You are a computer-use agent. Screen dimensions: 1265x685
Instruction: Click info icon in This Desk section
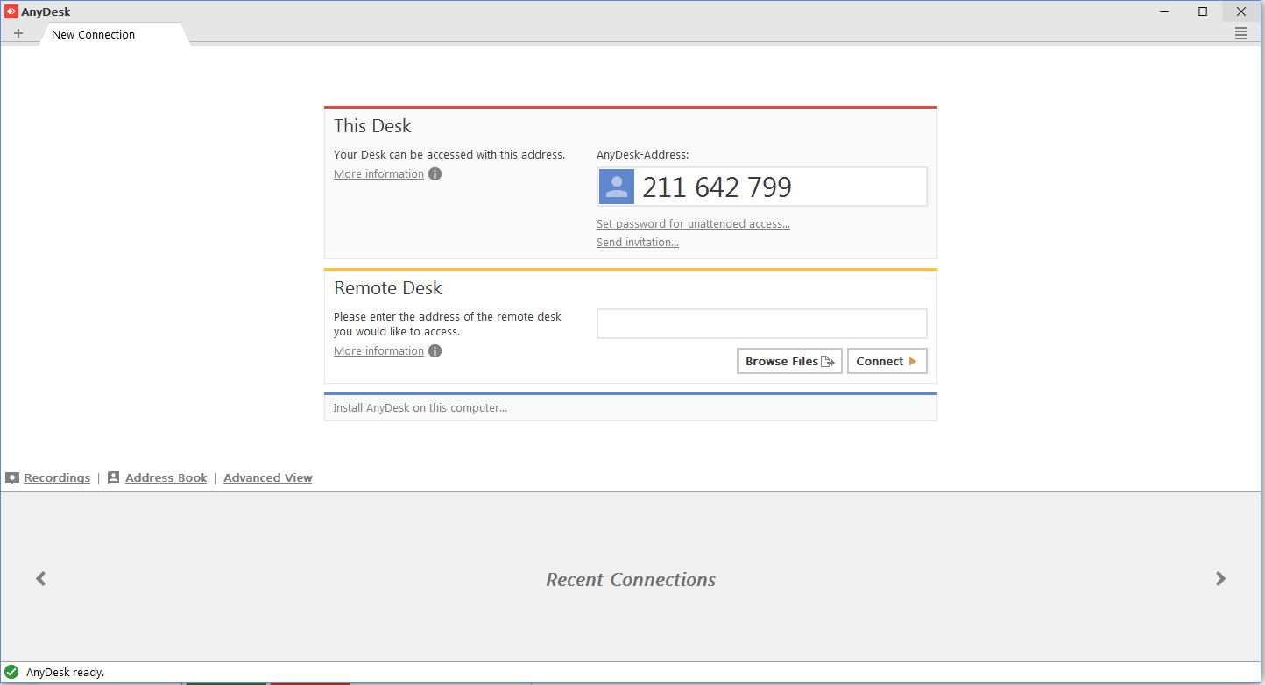pos(435,173)
